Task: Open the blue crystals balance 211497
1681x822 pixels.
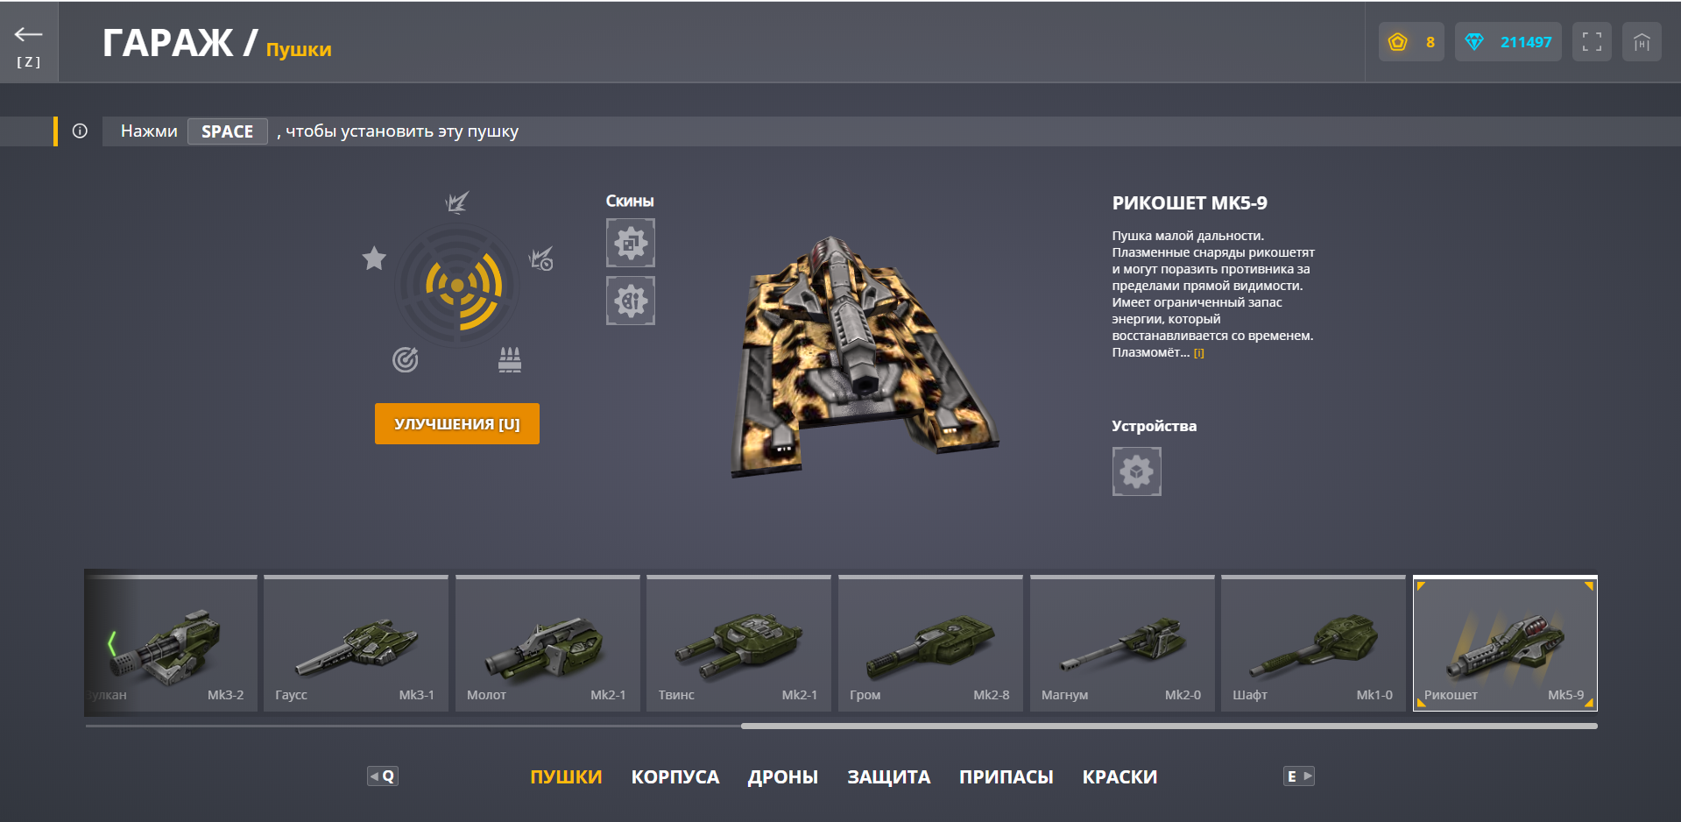Action: pos(1508,42)
